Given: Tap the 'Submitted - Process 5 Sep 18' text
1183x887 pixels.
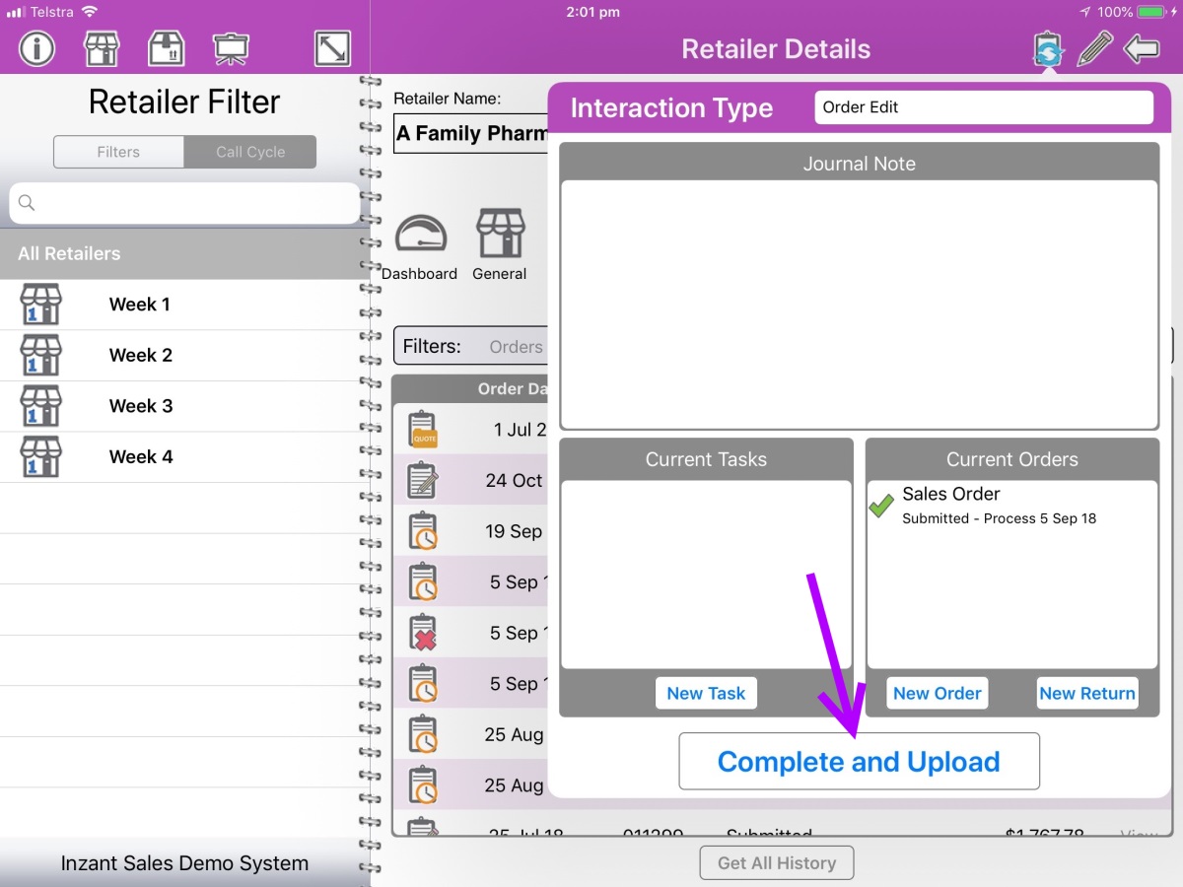Looking at the screenshot, I should tap(999, 518).
